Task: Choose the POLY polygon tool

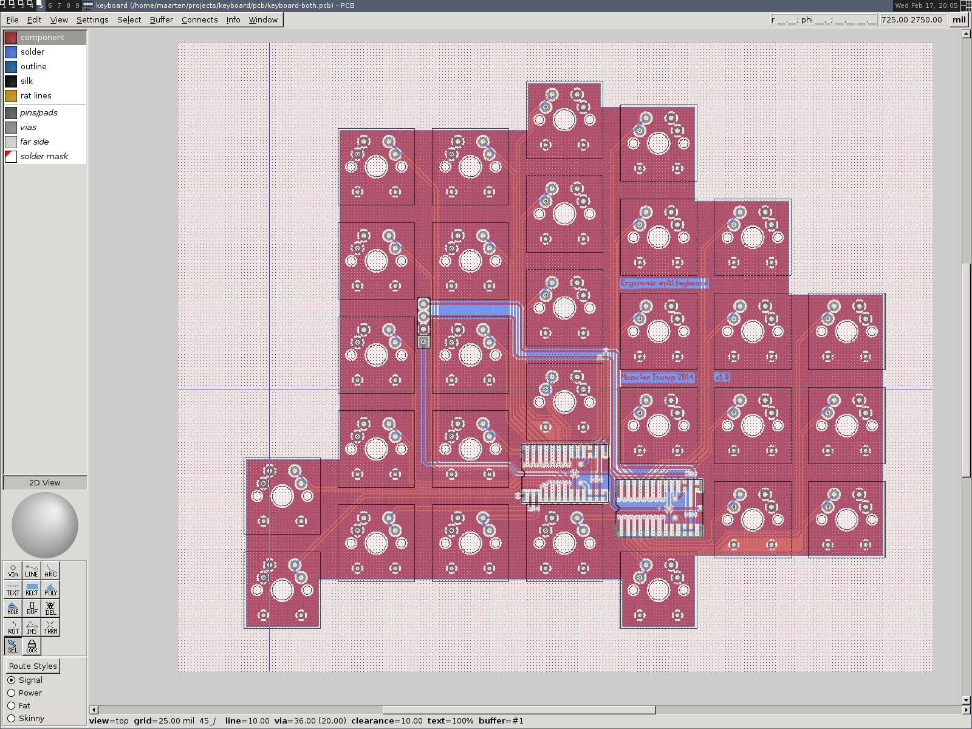Action: (x=50, y=589)
